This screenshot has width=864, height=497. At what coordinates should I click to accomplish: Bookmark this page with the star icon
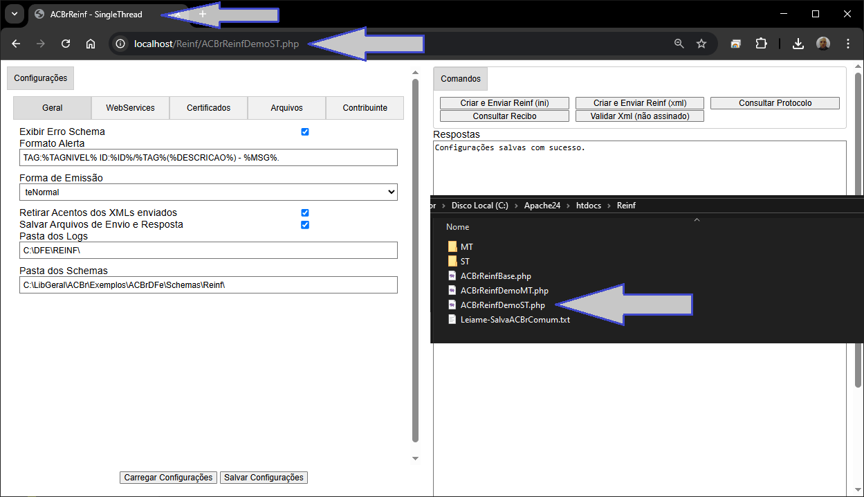click(701, 44)
